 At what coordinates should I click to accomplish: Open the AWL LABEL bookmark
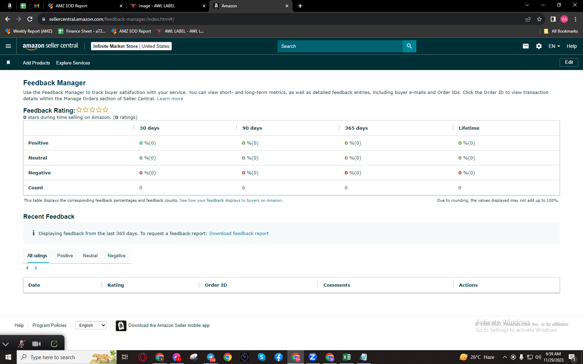pyautogui.click(x=180, y=31)
